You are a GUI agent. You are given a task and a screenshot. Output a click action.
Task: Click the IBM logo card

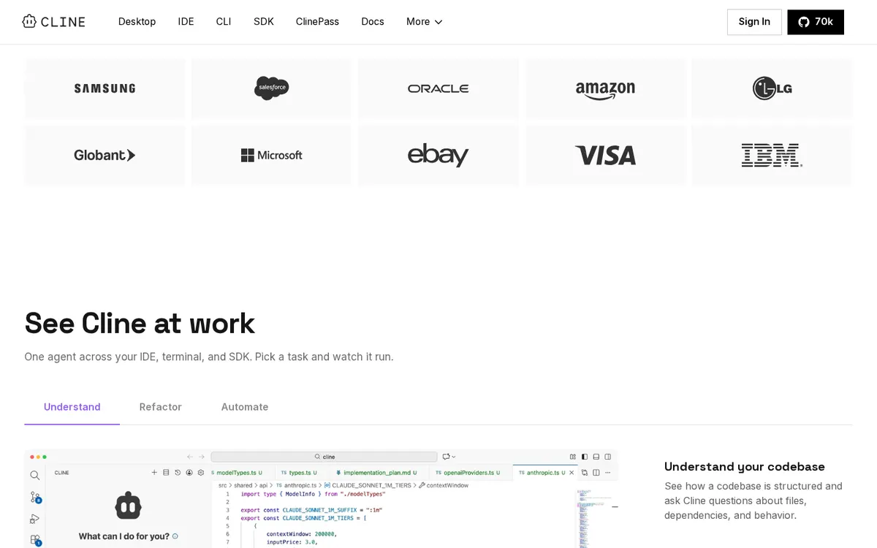click(x=772, y=155)
